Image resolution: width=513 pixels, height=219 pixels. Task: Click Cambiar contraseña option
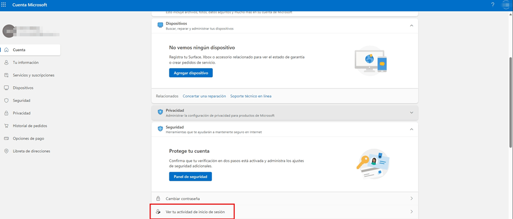(285, 199)
